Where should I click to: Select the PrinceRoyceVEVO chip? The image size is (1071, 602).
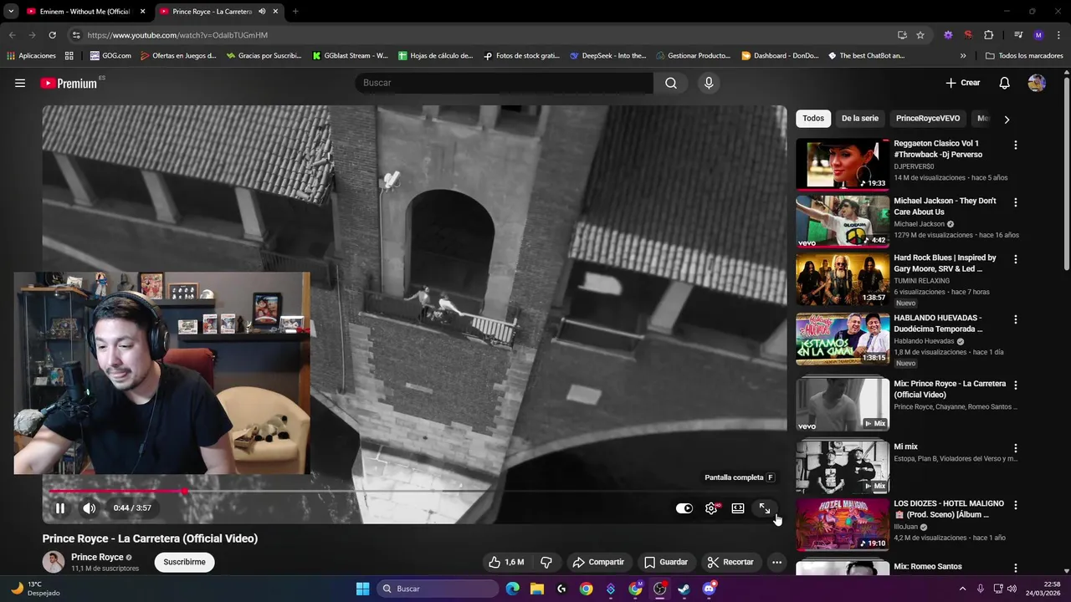pos(928,119)
